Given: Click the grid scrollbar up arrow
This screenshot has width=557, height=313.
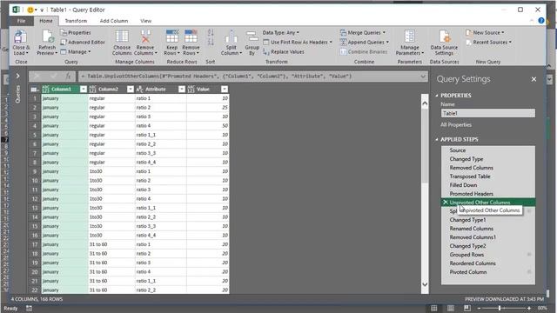Looking at the screenshot, I should (x=425, y=103).
